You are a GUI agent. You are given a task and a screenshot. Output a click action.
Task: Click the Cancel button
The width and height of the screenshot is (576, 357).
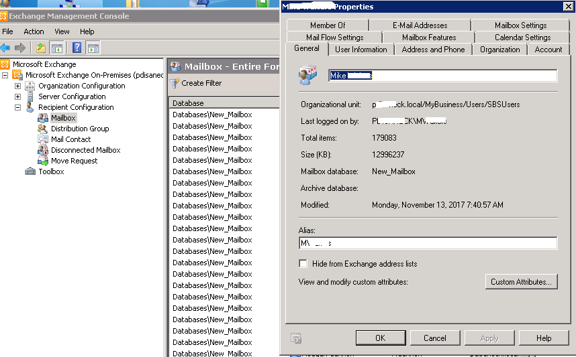pos(435,338)
